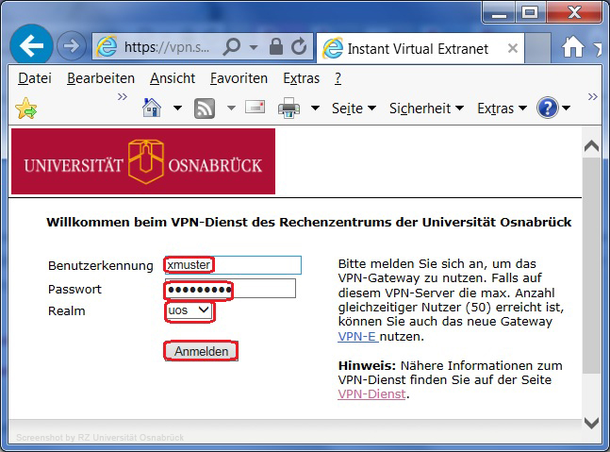Open the Datei menu
610x452 pixels.
tap(35, 78)
